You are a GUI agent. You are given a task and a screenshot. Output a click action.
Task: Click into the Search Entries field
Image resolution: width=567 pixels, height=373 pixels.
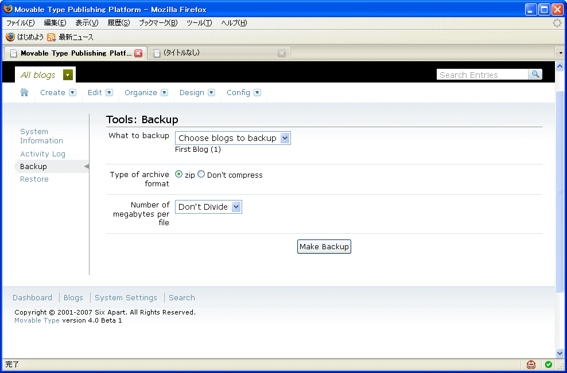[x=483, y=74]
